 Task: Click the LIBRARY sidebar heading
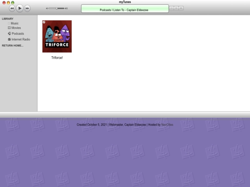[x=8, y=19]
